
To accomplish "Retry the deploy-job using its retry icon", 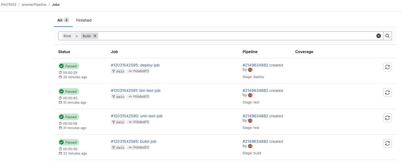I will [387, 67].
